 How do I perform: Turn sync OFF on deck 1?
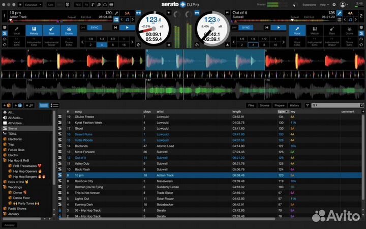pyautogui.click(x=83, y=27)
